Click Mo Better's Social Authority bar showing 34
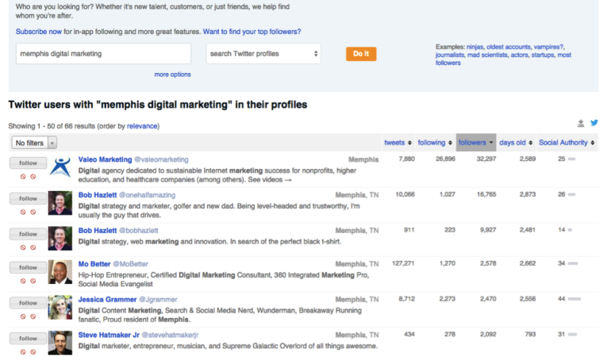Image resolution: width=603 pixels, height=360 pixels. tap(573, 263)
